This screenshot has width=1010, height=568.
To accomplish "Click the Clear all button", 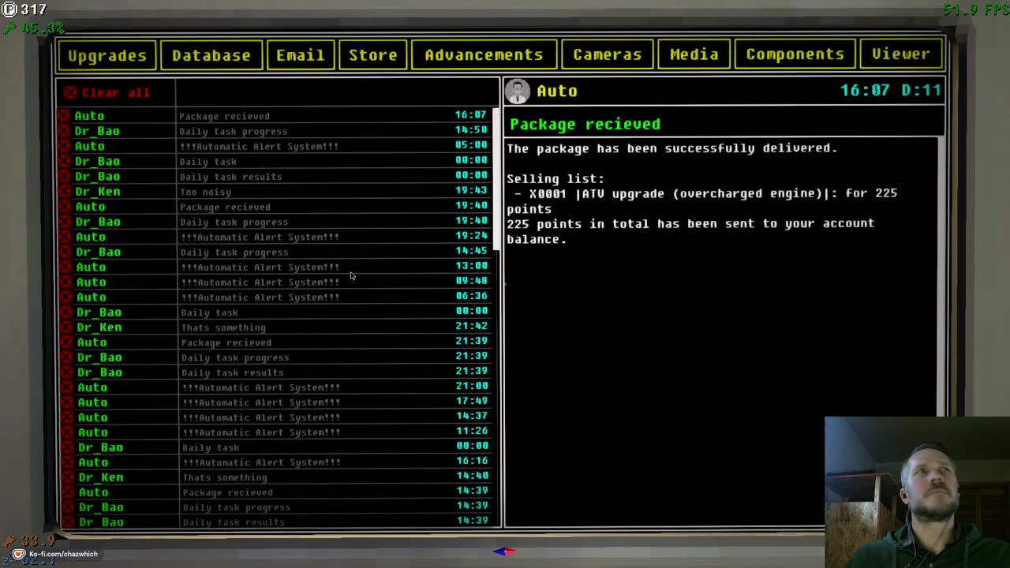I will click(x=107, y=92).
